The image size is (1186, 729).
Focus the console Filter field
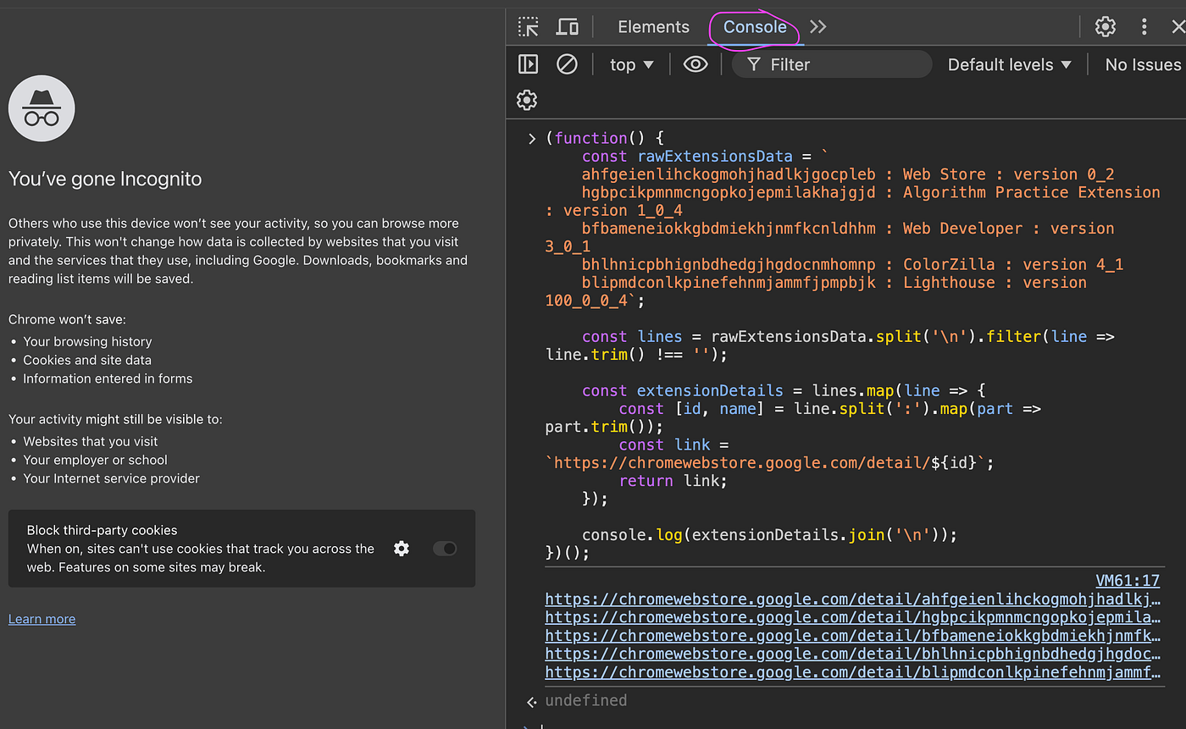831,64
